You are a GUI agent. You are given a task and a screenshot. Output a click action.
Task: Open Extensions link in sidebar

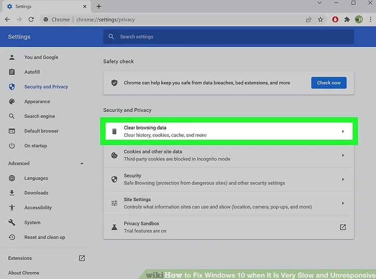click(x=20, y=258)
